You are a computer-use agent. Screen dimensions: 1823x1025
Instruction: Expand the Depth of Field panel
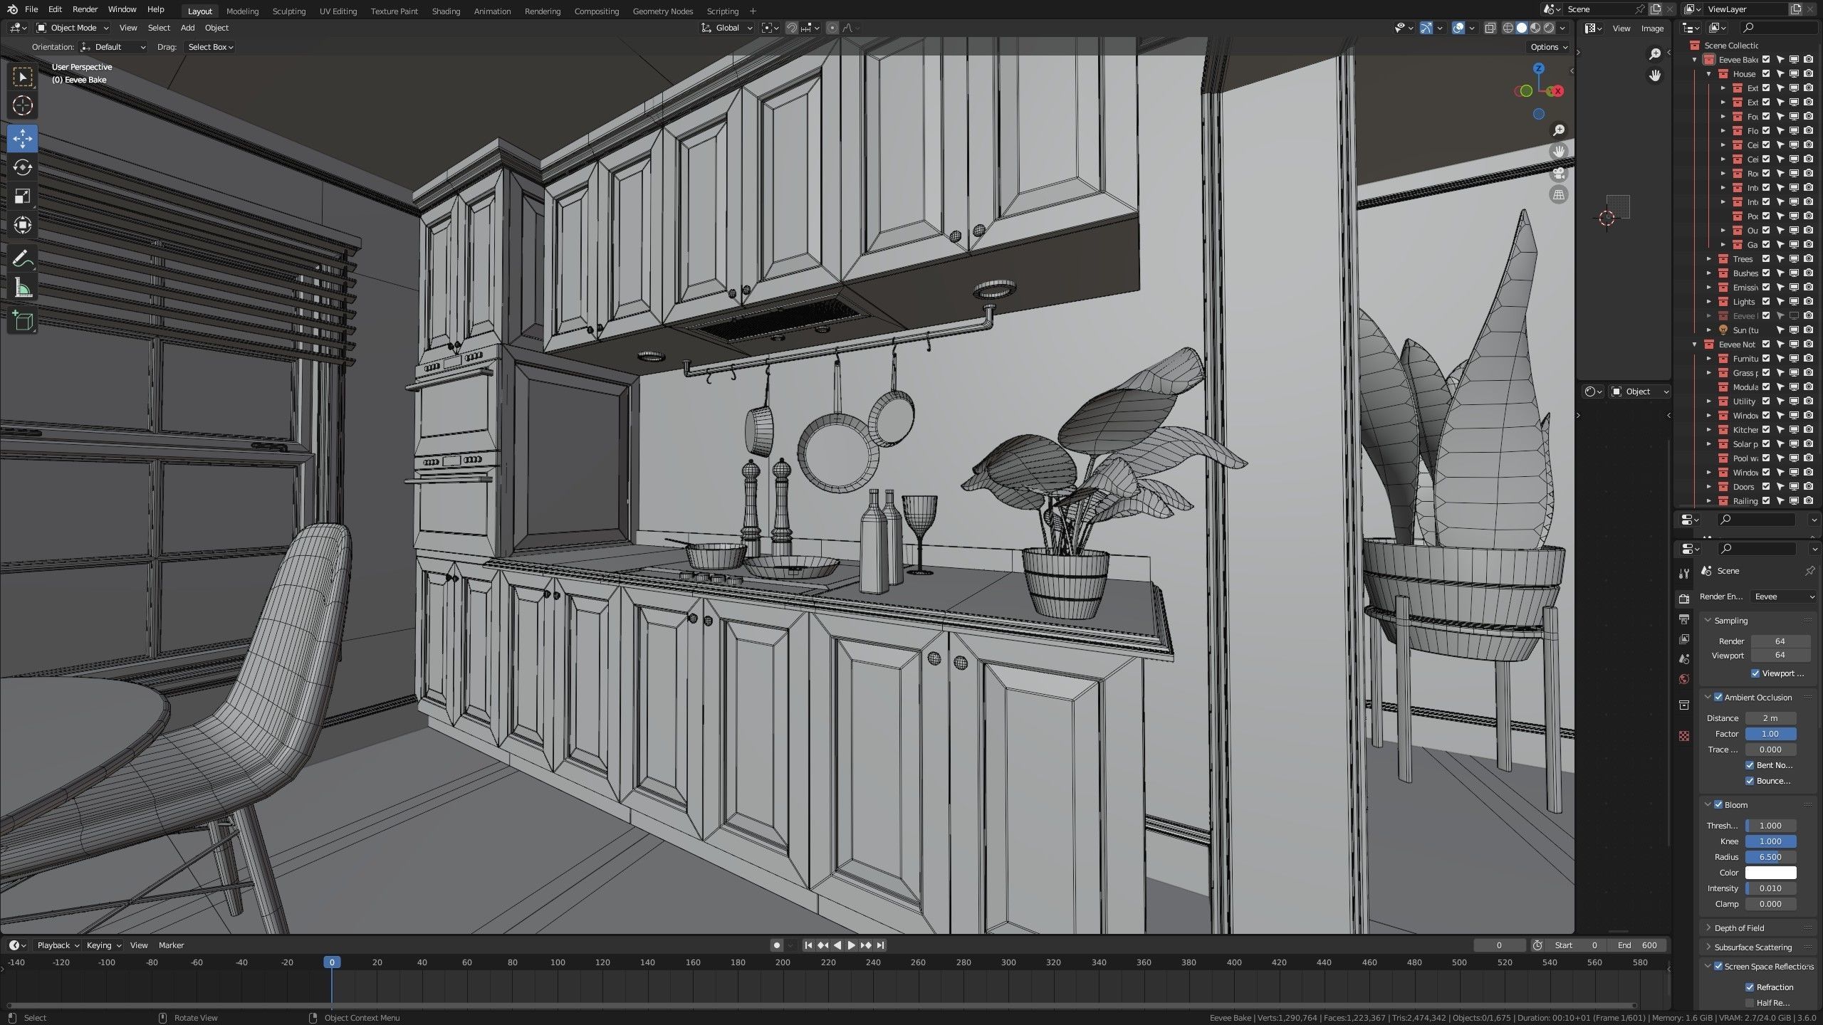pyautogui.click(x=1738, y=927)
